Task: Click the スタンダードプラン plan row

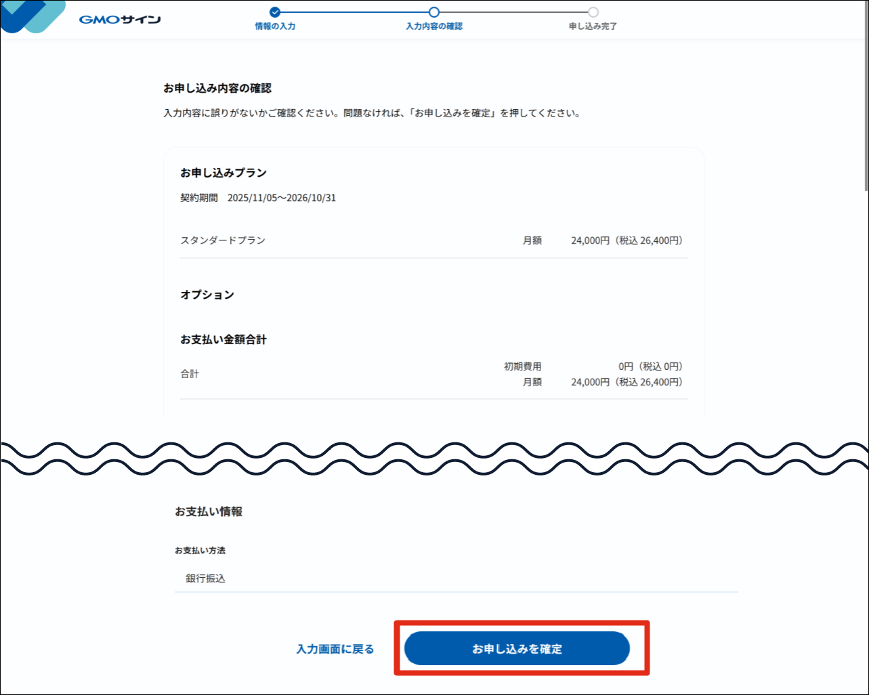Action: pos(222,240)
